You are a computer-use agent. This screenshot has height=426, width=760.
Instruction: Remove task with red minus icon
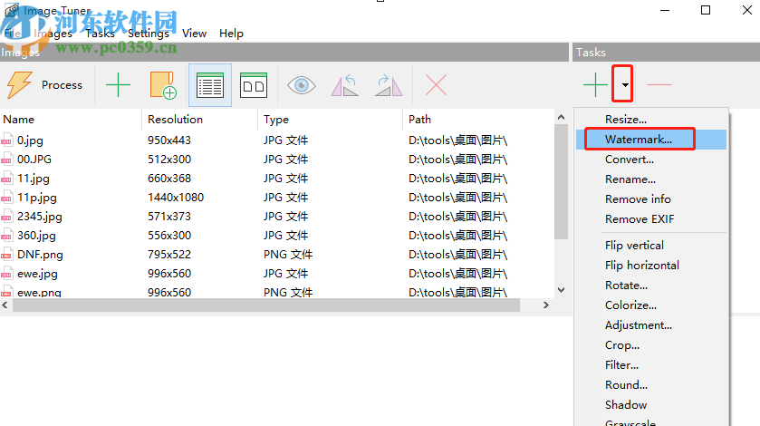coord(659,84)
